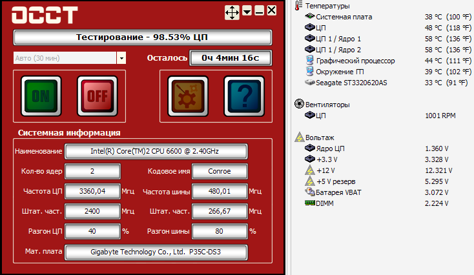The width and height of the screenshot is (474, 275).
Task: Click the bus stock frequency 266,67 field
Action: [220, 211]
